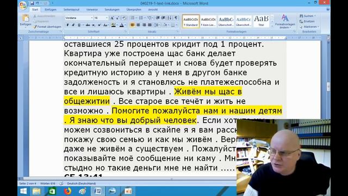Click the vertical scrollbar thumb
This screenshot has height=196, width=348.
328,86
